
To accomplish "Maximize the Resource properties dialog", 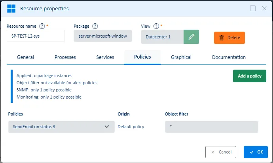I will [x=253, y=8].
